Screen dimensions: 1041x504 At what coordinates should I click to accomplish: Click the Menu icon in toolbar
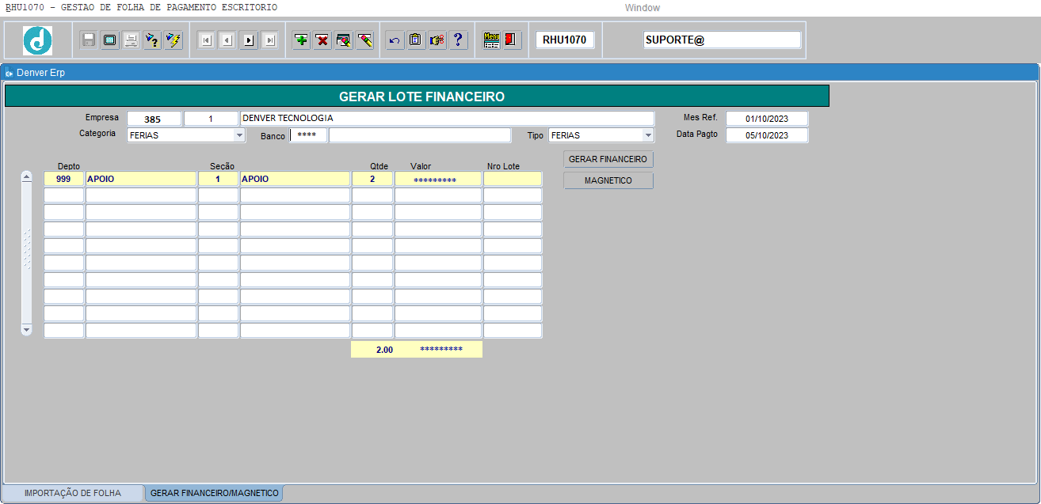pos(491,40)
